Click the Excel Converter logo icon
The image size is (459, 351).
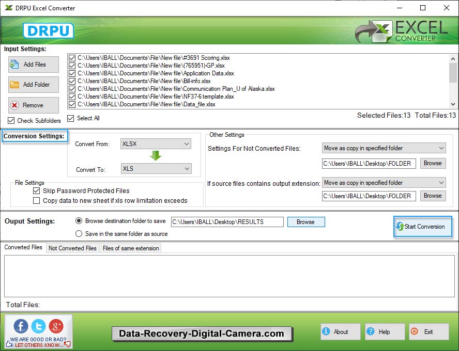[374, 31]
